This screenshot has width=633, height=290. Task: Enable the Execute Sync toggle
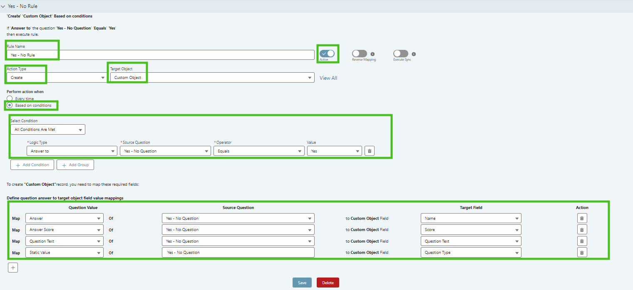(x=401, y=54)
